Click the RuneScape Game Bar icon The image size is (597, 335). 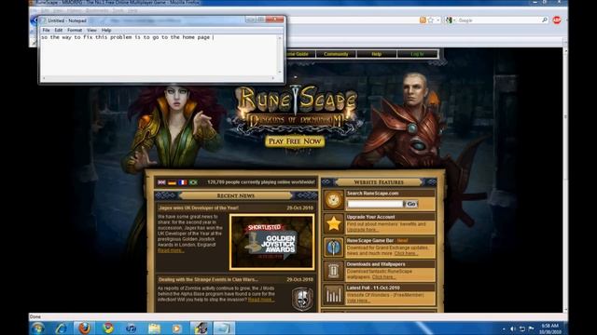(334, 248)
